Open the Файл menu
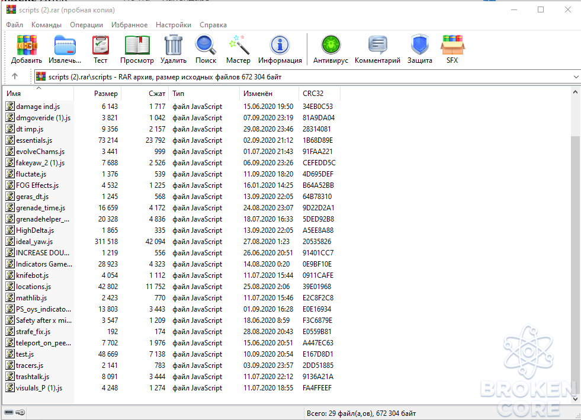This screenshot has width=581, height=420. point(14,25)
